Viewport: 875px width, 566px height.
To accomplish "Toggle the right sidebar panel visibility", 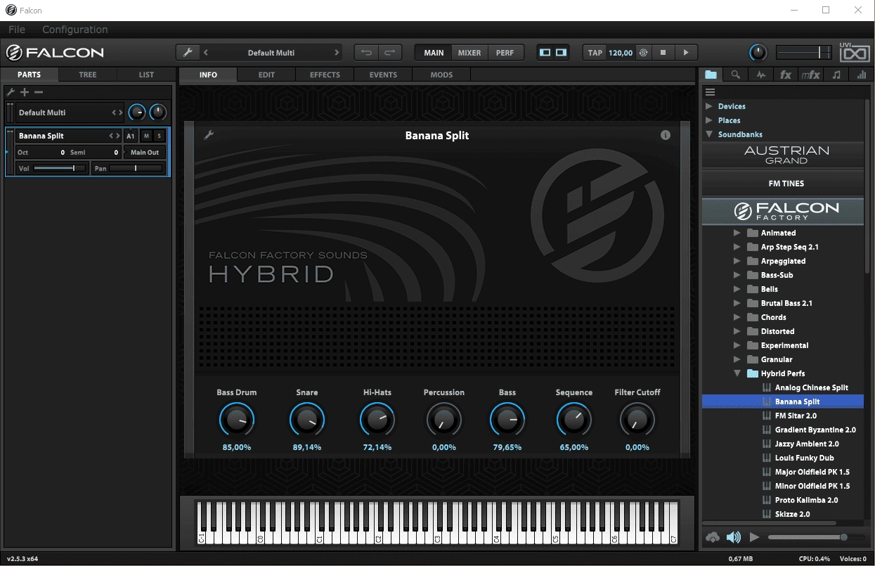I will (x=561, y=53).
